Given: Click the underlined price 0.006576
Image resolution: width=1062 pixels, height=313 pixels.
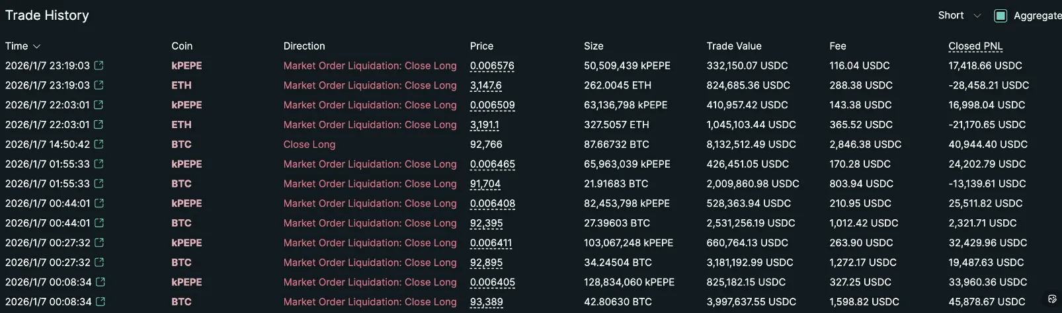Looking at the screenshot, I should 492,66.
